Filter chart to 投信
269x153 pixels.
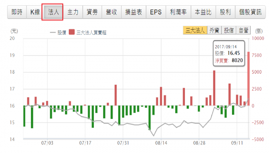[229, 30]
